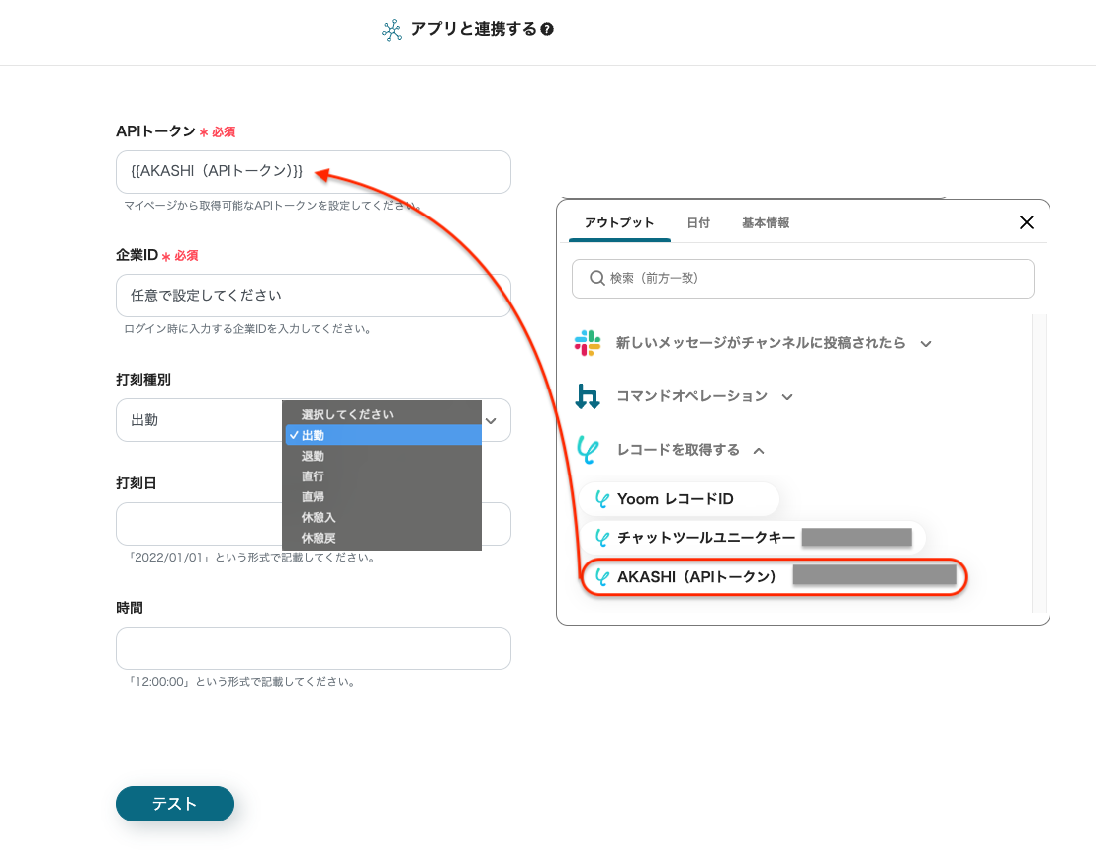Collapse the レコードを取得する section
This screenshot has height=864, width=1096.
pyautogui.click(x=759, y=451)
